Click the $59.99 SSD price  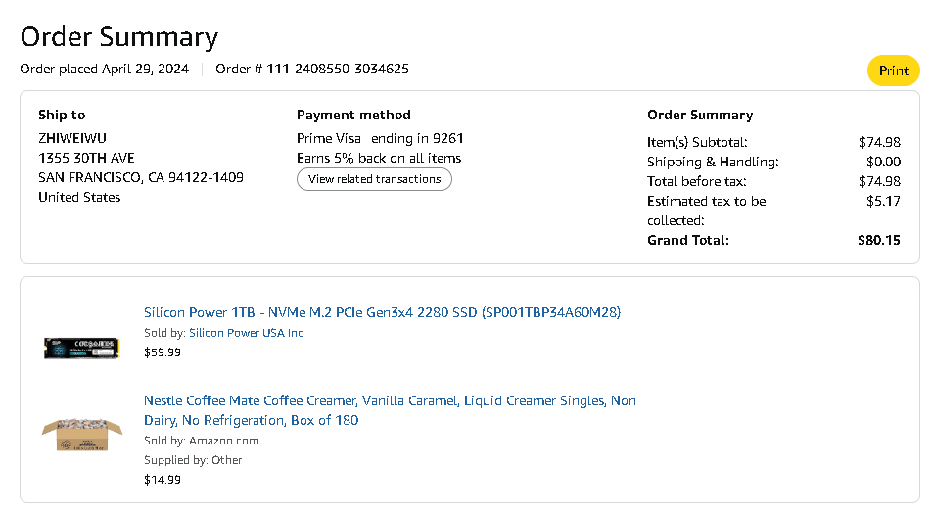point(163,352)
